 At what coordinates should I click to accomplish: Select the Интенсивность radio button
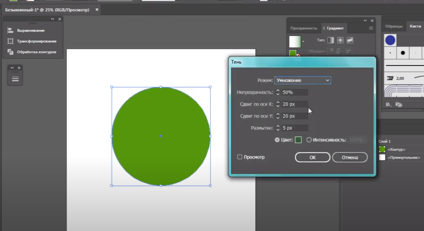[x=309, y=140]
